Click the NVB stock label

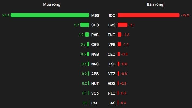pyautogui.click(x=95, y=54)
